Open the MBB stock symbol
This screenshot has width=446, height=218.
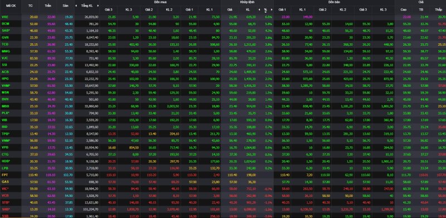tap(4, 106)
